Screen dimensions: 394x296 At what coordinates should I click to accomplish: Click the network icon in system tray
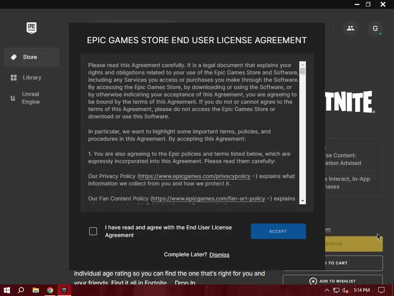click(x=336, y=291)
